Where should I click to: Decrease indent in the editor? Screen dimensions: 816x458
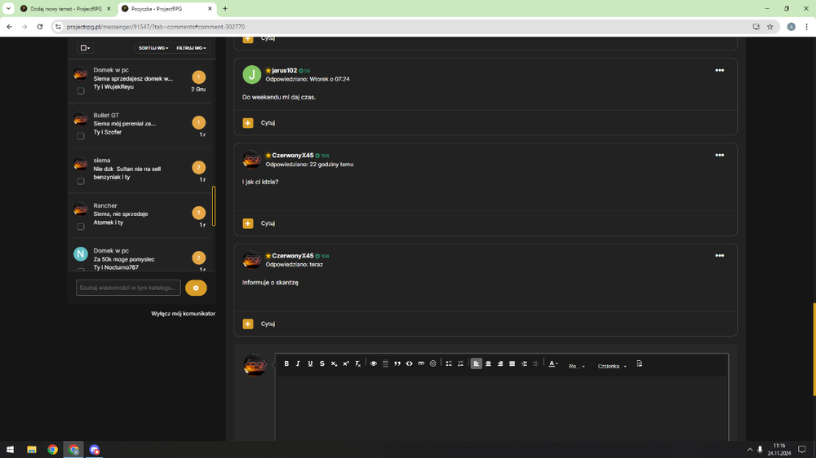coord(536,364)
